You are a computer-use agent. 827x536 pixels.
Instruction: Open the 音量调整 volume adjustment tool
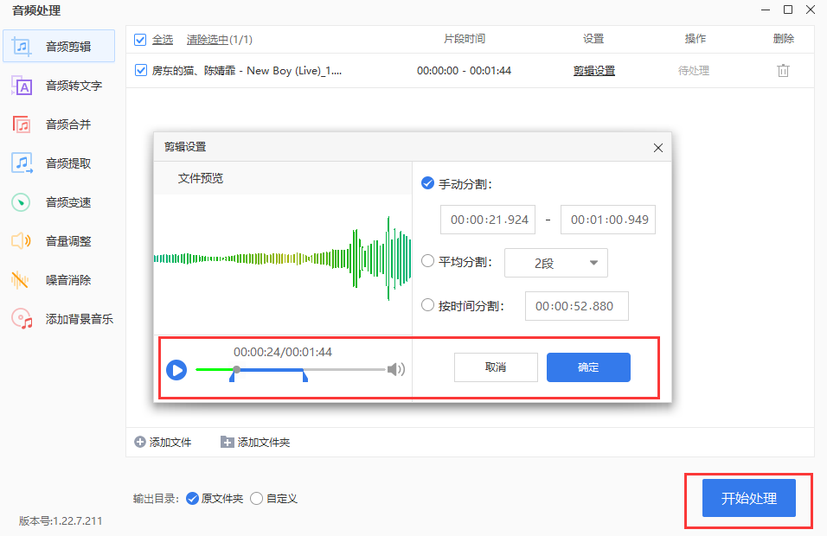[60, 240]
